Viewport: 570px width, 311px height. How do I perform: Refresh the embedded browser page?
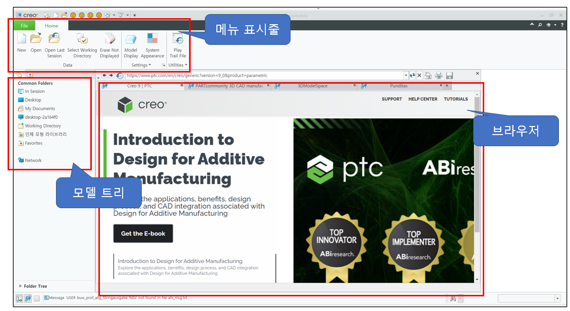(412, 76)
